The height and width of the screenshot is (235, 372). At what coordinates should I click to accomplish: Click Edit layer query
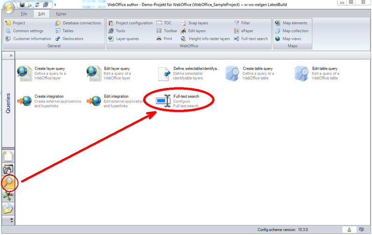click(x=109, y=73)
